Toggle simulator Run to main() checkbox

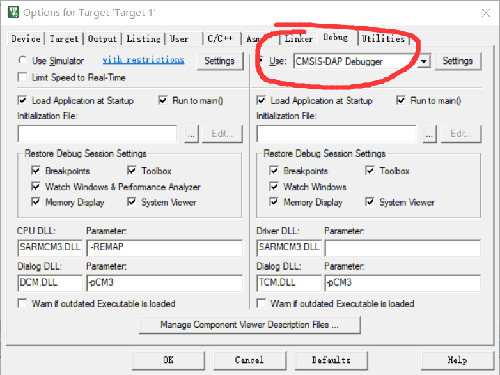pyautogui.click(x=163, y=101)
